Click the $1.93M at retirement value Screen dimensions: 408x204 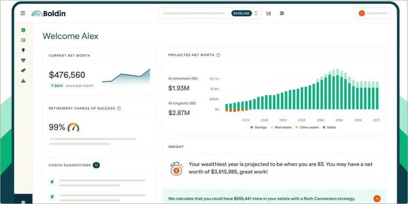tap(179, 88)
